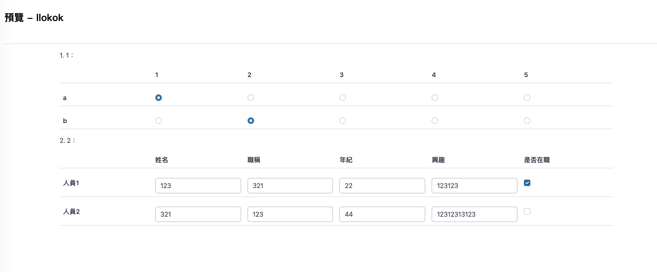Viewport: 657px width, 272px height.
Task: Click 姓名 field for 人員1
Action: 198,186
